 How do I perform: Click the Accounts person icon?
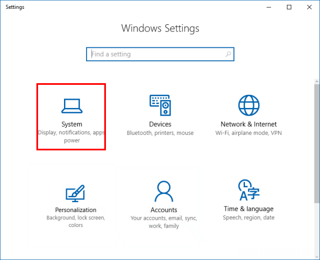click(164, 191)
